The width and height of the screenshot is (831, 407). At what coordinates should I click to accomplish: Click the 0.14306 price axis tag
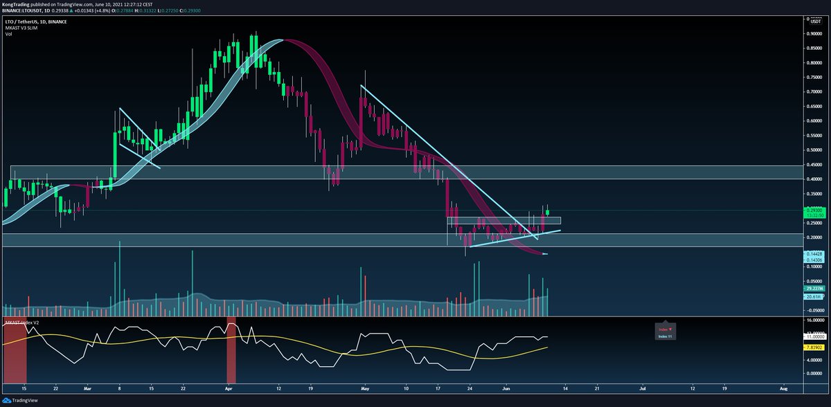pyautogui.click(x=814, y=260)
